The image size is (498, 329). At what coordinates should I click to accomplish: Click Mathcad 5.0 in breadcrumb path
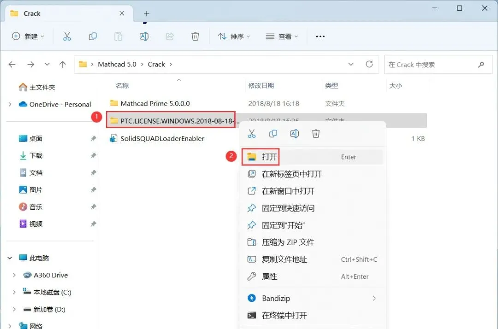117,65
